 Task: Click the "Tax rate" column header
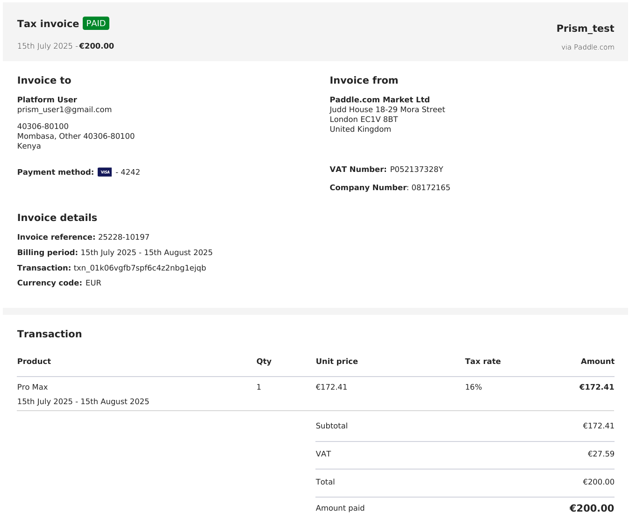(x=483, y=362)
